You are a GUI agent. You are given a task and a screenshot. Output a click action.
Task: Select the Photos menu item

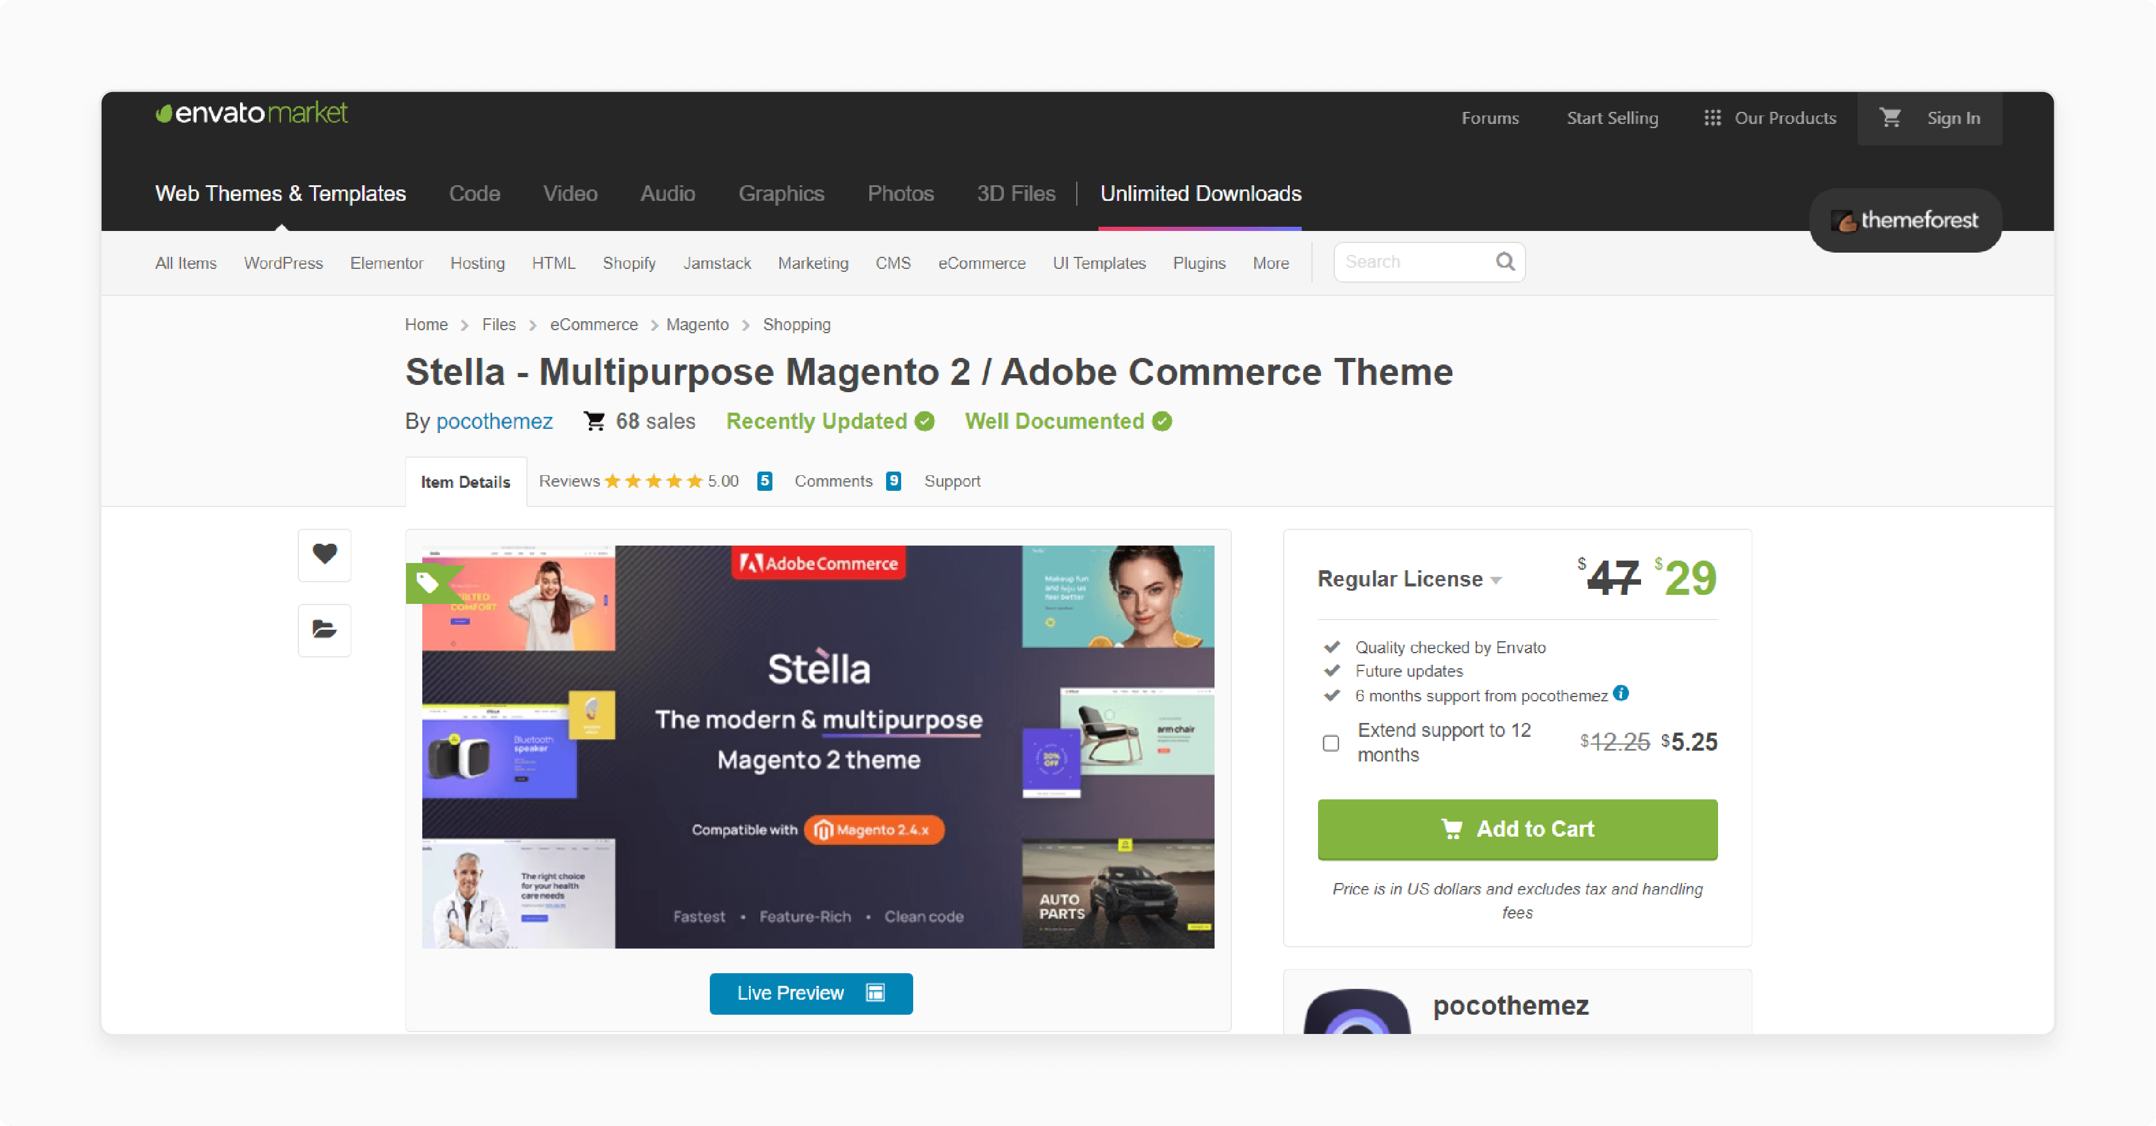(901, 193)
